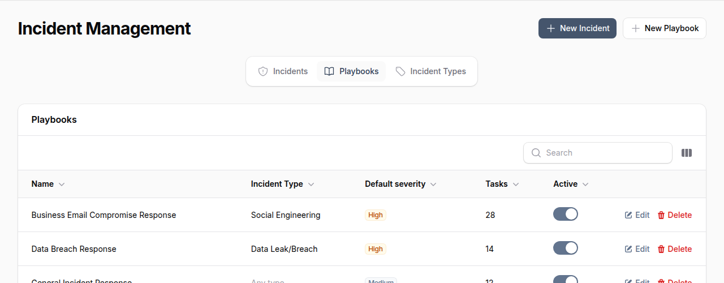Screen dimensions: 724x283
Task: Open Default severity column dropdown
Action: (433, 185)
